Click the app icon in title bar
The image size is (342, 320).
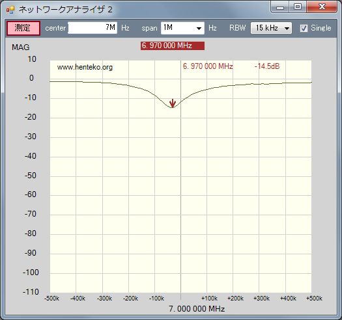coord(10,10)
